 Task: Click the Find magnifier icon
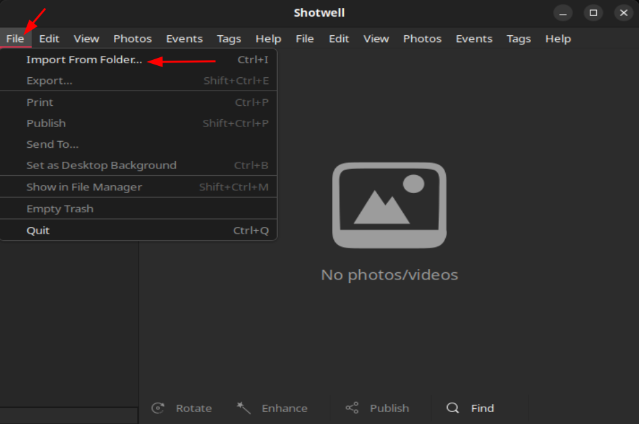(x=452, y=408)
